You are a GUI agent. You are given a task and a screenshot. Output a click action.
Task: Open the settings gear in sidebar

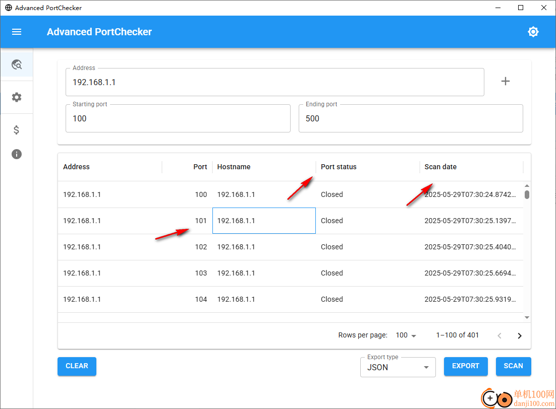[x=17, y=97]
